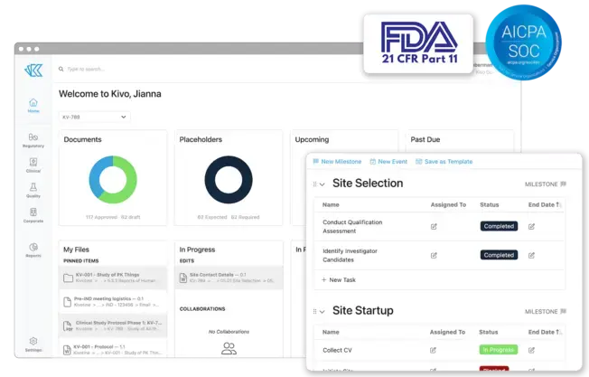Screen dimensions: 589x377
Task: Click the New Event button
Action: click(x=388, y=161)
